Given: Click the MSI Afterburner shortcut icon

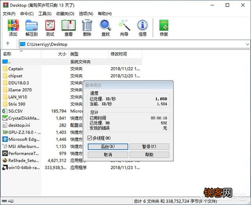Looking at the screenshot, I should (5, 146).
